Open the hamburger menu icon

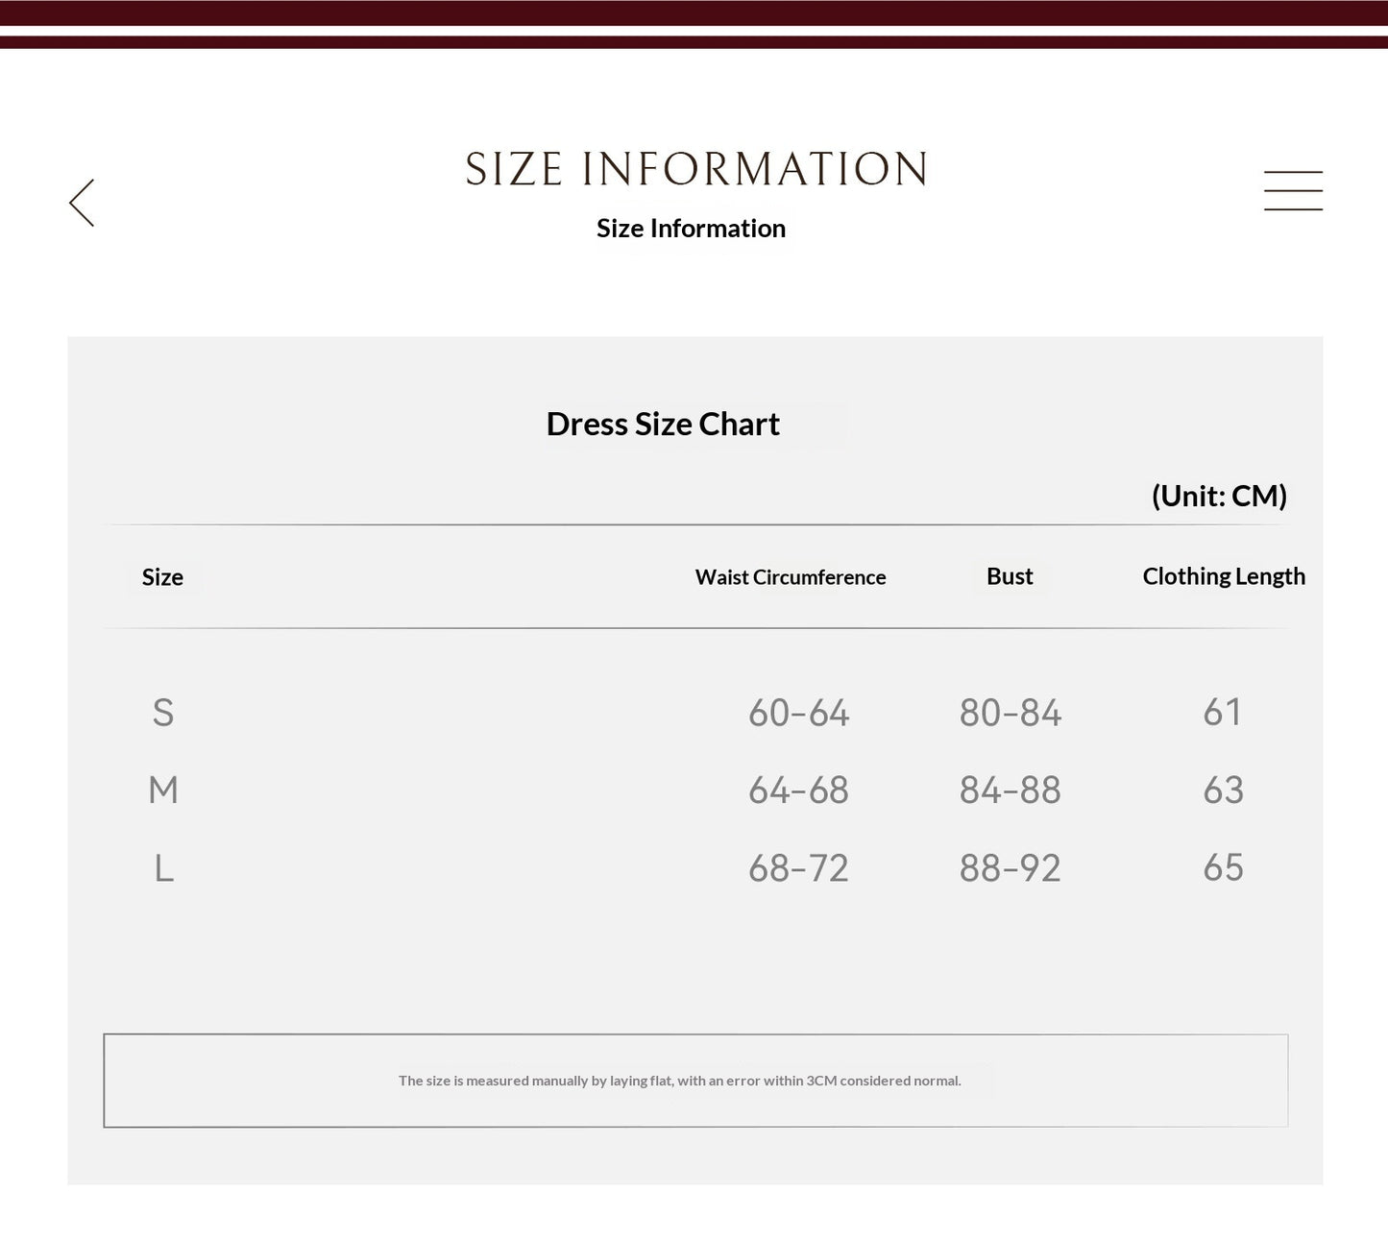tap(1293, 190)
